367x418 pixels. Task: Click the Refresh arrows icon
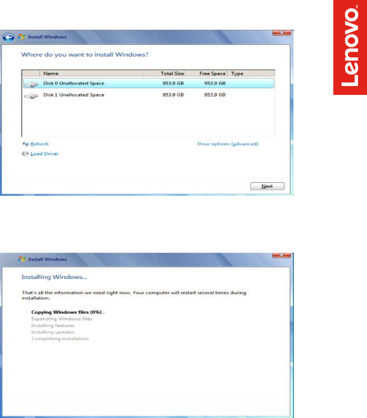tap(25, 144)
